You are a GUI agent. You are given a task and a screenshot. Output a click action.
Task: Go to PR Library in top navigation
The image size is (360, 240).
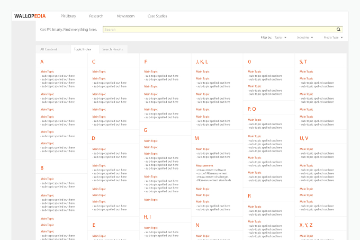(x=68, y=16)
